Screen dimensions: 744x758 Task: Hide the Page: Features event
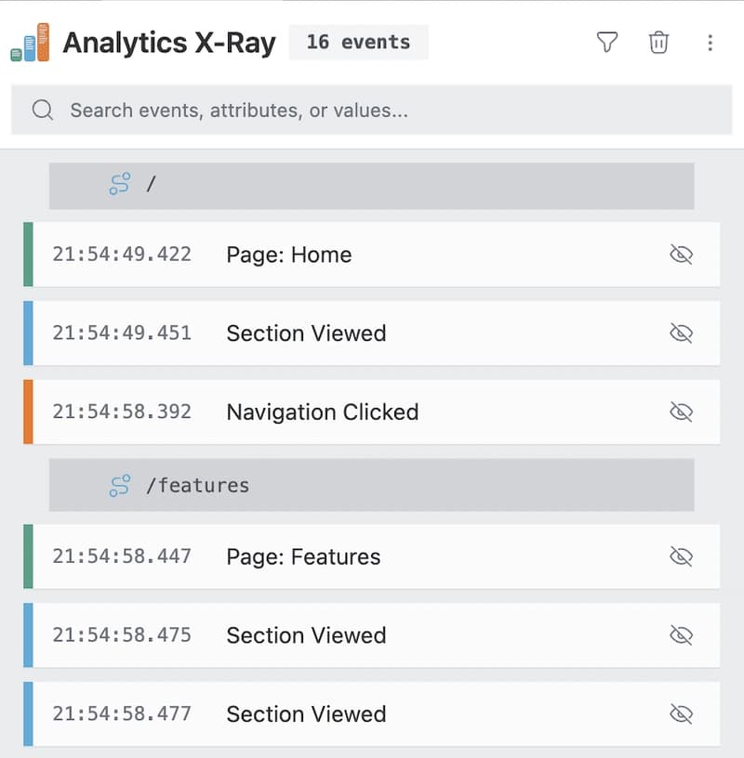pos(682,556)
